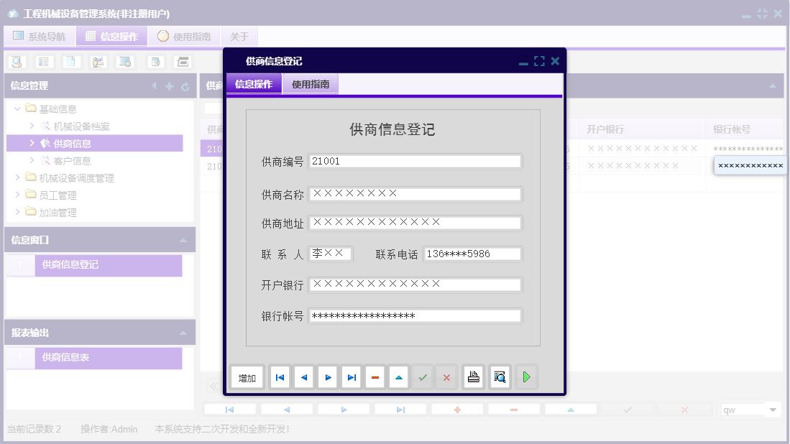790x444 pixels.
Task: Click the green run arrow in the dialog
Action: pyautogui.click(x=526, y=376)
